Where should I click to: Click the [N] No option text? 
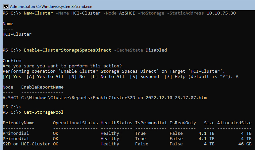coord(77,77)
